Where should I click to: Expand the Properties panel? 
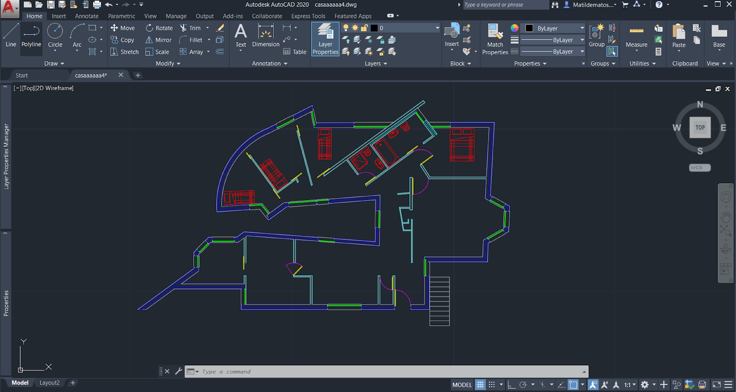(x=530, y=63)
